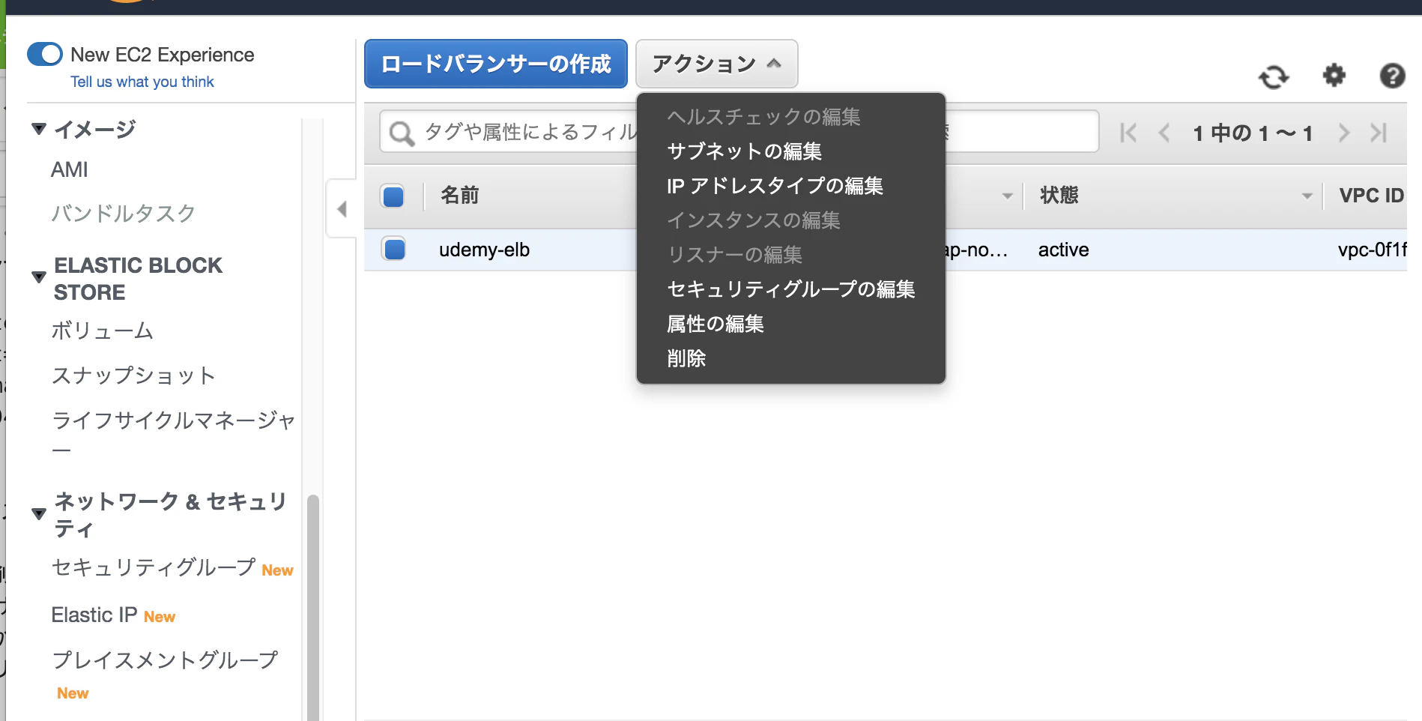
Task: Open バンドルタスク in the sidebar
Action: 124,214
